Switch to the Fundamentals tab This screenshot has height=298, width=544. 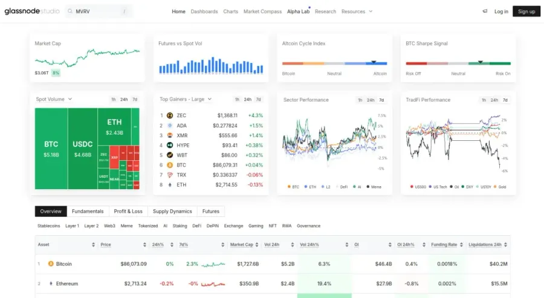tap(88, 212)
